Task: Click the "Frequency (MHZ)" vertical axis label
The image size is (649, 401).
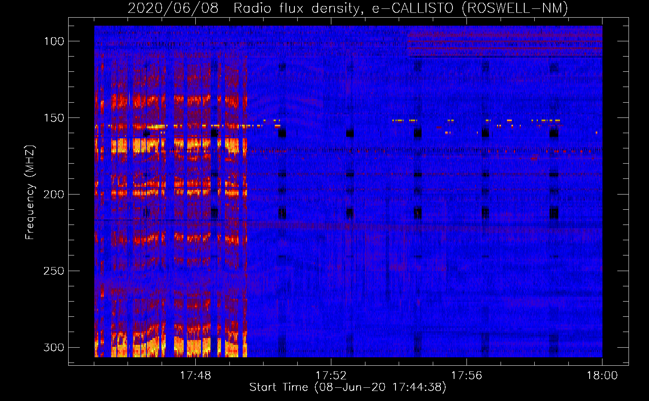Action: click(x=30, y=192)
